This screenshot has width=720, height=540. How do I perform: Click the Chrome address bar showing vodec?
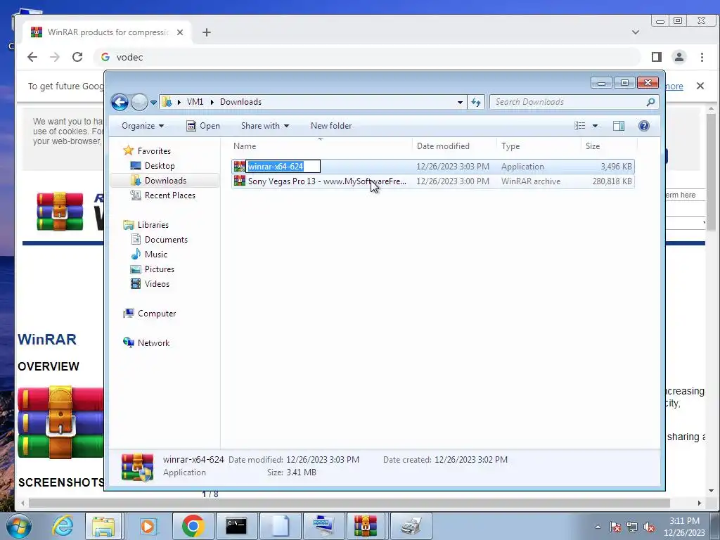(x=367, y=57)
